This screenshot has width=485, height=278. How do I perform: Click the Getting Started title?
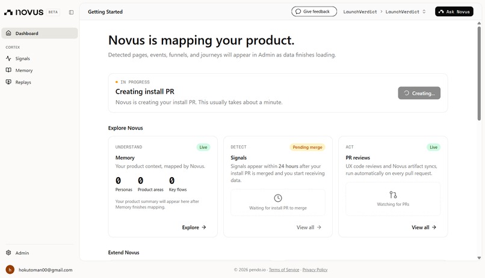pos(105,12)
